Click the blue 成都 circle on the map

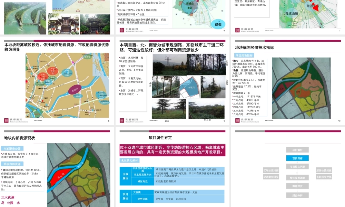coord(218,24)
